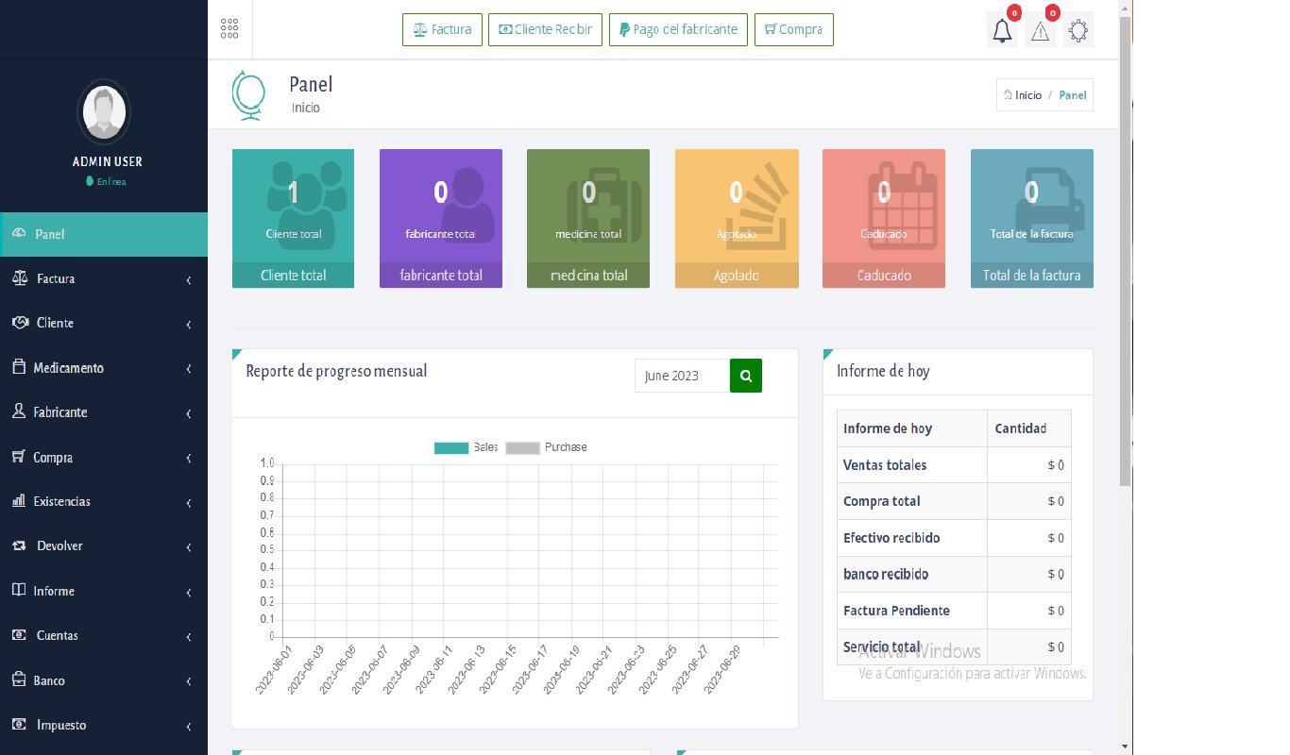Click the Compra top button
1290x755 pixels.
[793, 29]
